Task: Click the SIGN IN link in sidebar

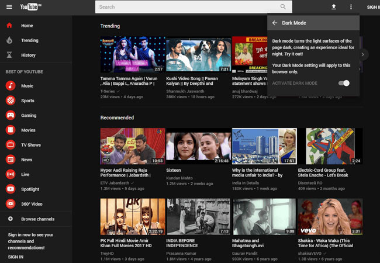Action: coord(16,257)
